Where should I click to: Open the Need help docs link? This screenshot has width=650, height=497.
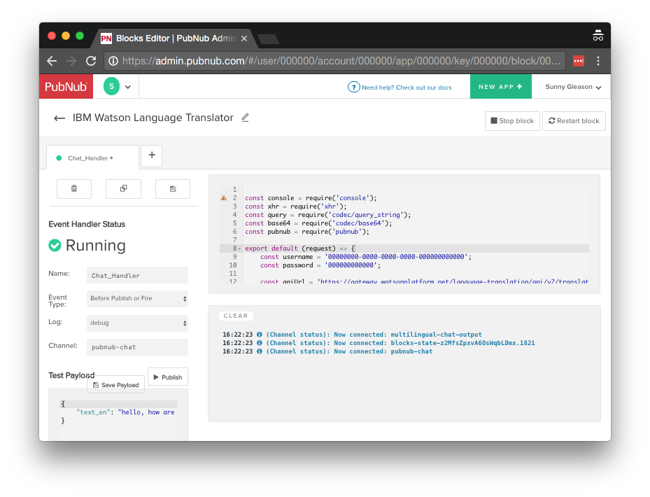tap(400, 87)
